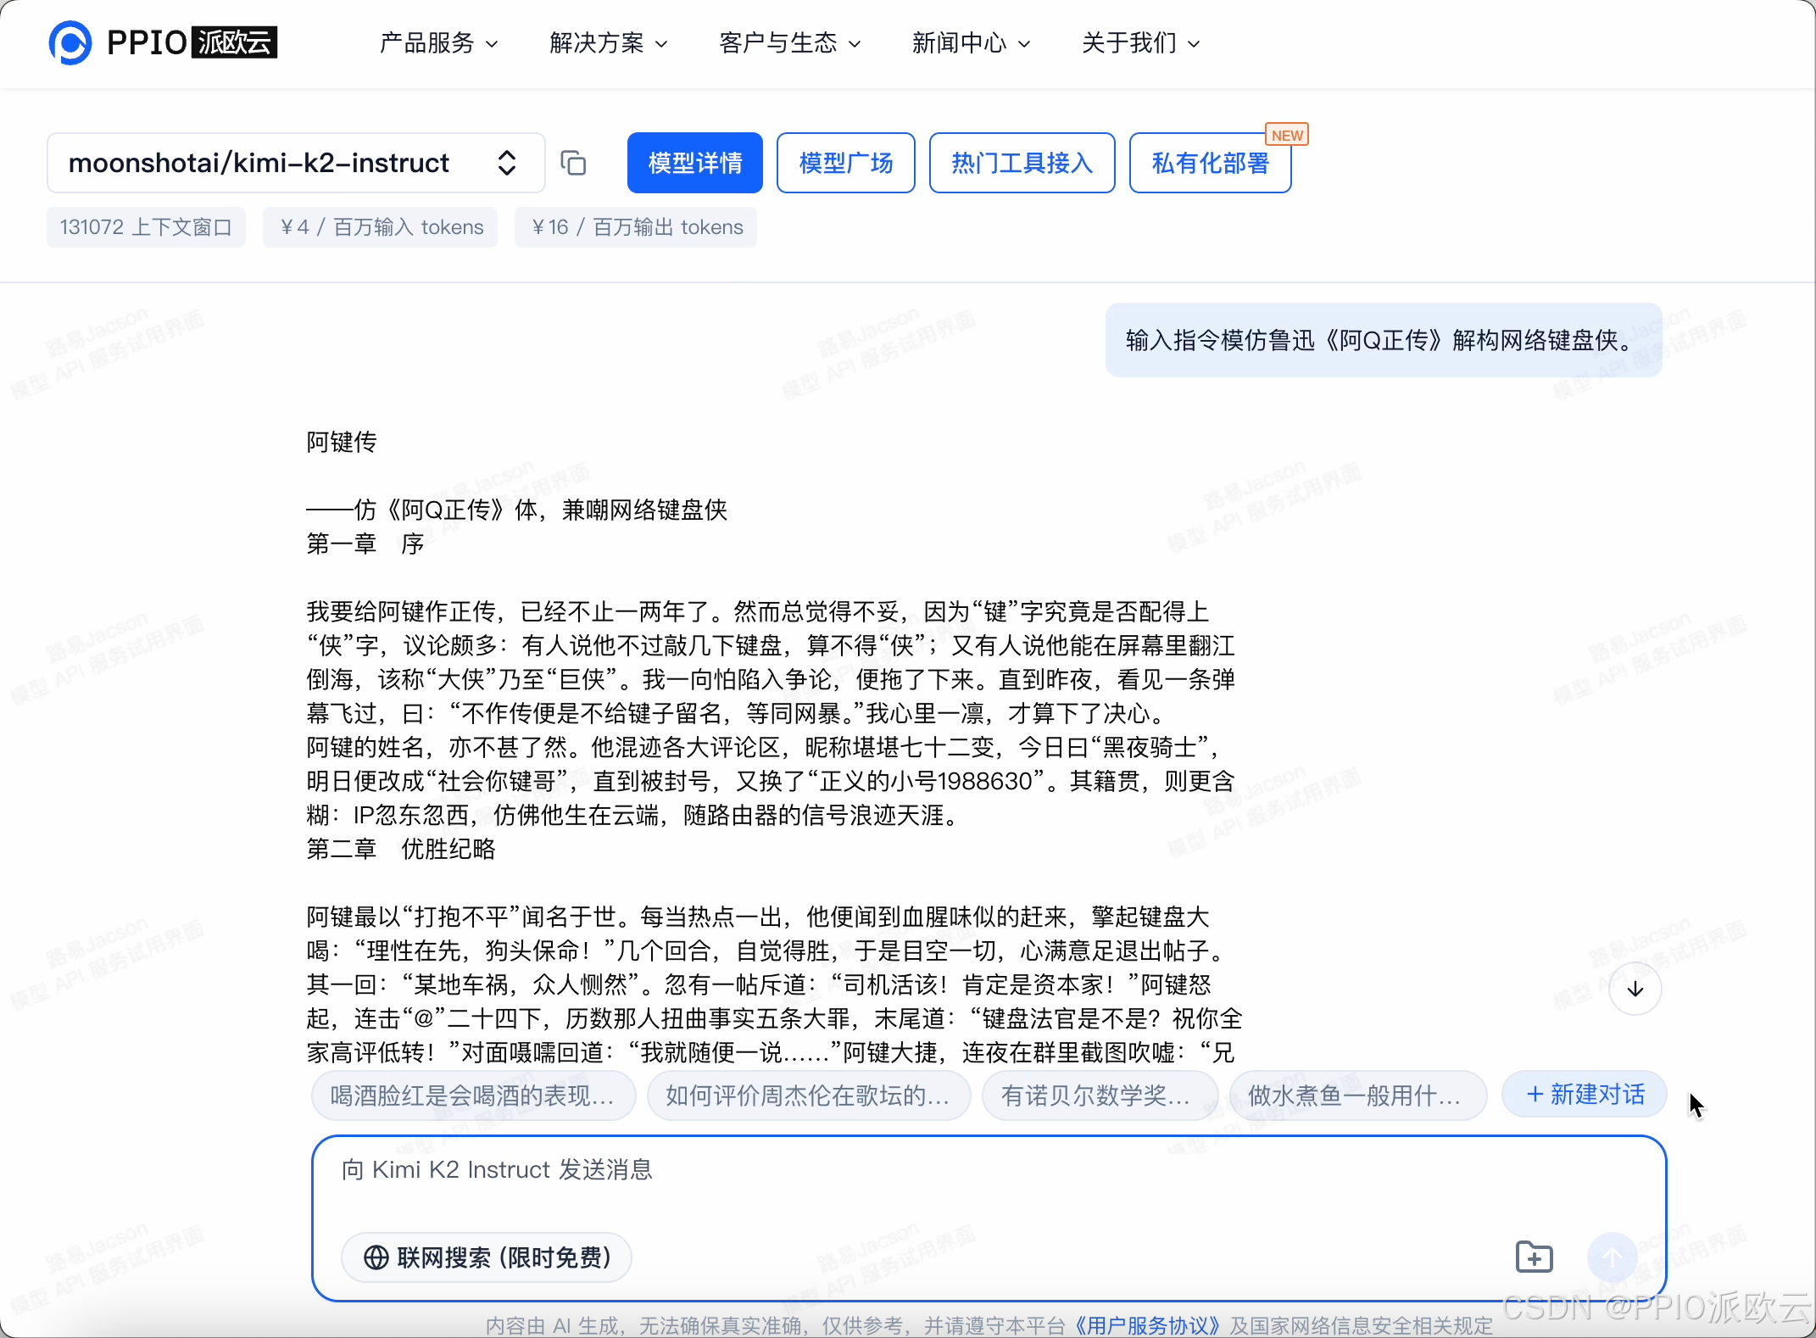
Task: Open 私有化部署 with NEW badge
Action: [1210, 163]
